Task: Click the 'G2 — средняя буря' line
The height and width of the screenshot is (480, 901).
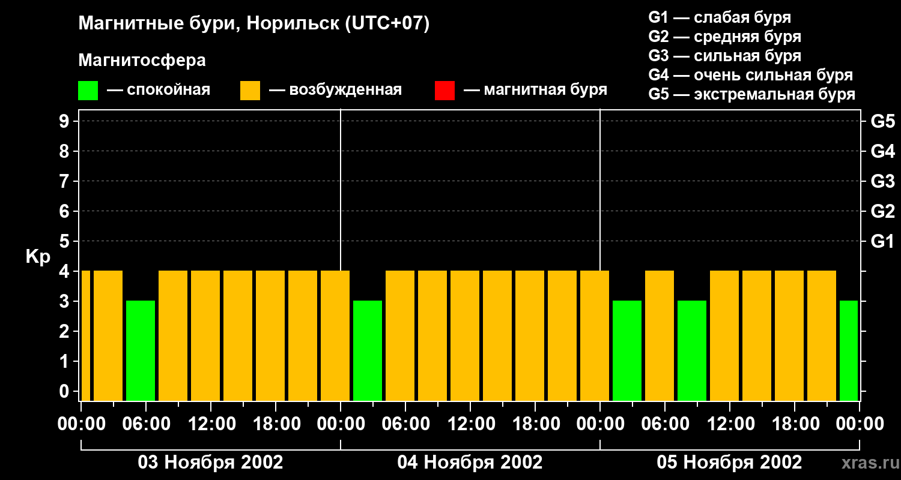Action: 725,37
